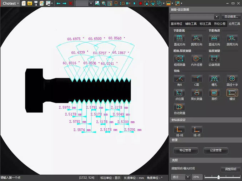
Task: Click the 39% illumination value field
Action: [x=197, y=177]
